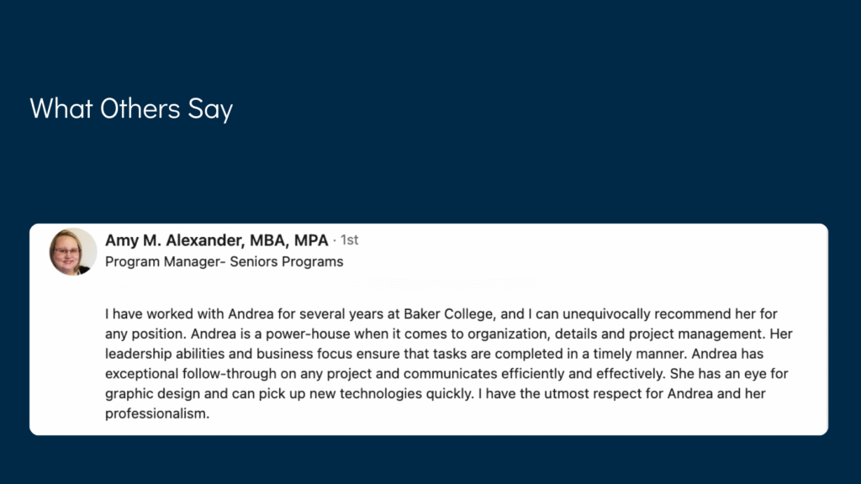Image resolution: width=861 pixels, height=484 pixels.
Task: Click the word professionalism at the end of the recommendation
Action: click(x=157, y=413)
